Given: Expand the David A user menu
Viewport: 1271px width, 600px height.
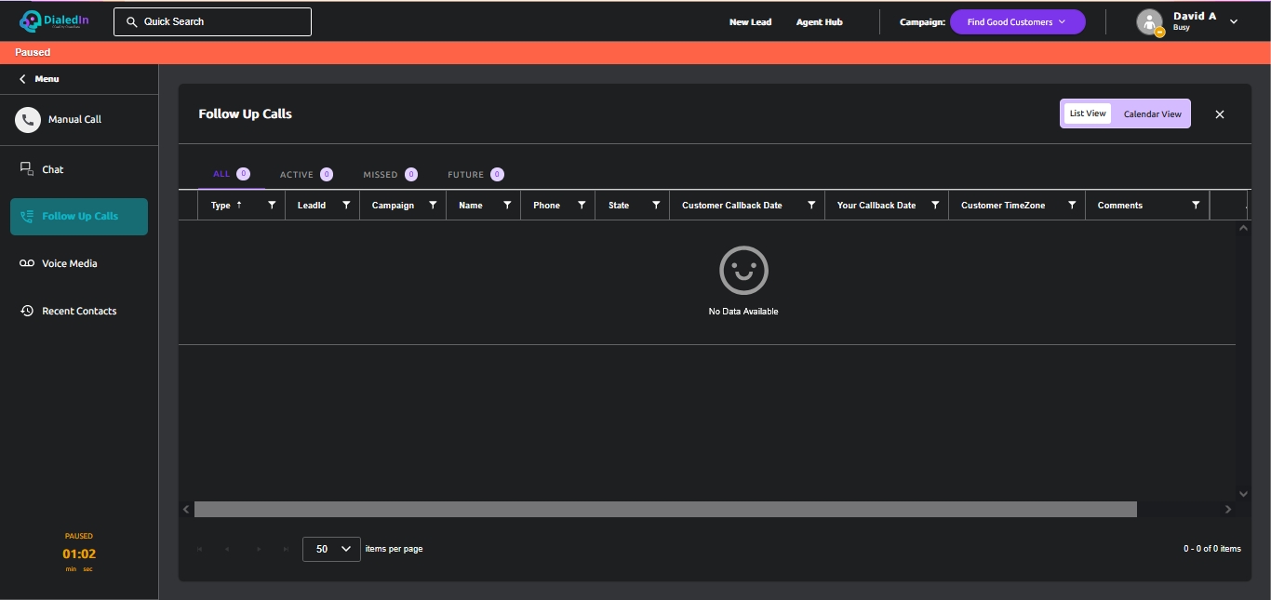Looking at the screenshot, I should pos(1233,21).
